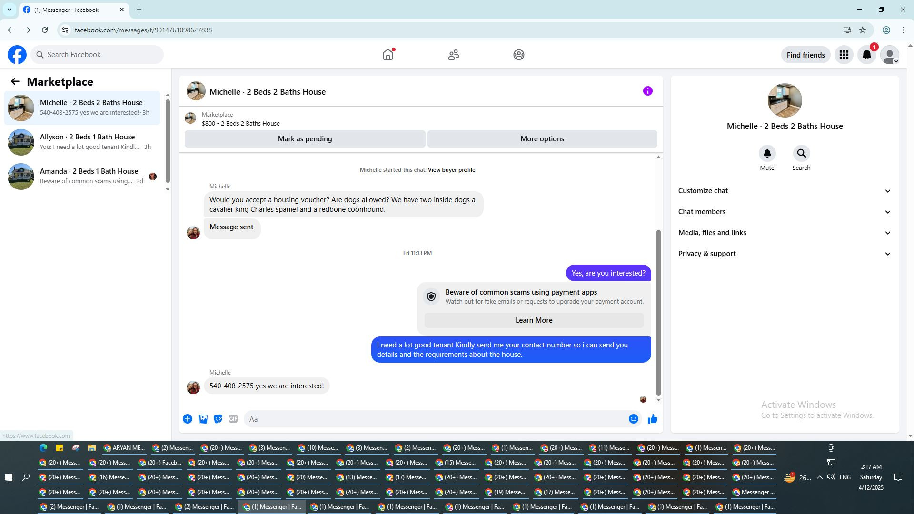Attach a photo using the image icon
Viewport: 914px width, 514px height.
pos(203,419)
